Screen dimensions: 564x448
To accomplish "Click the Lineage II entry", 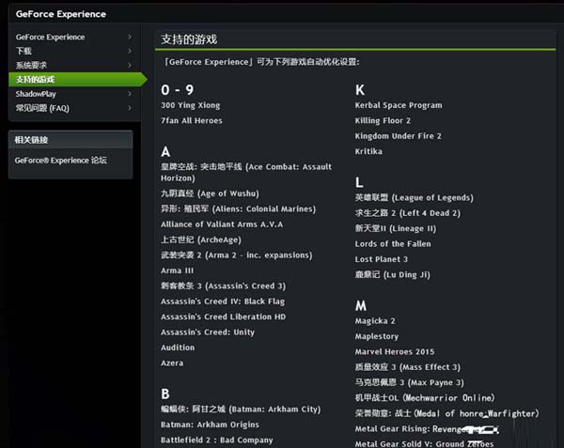I will pos(396,228).
